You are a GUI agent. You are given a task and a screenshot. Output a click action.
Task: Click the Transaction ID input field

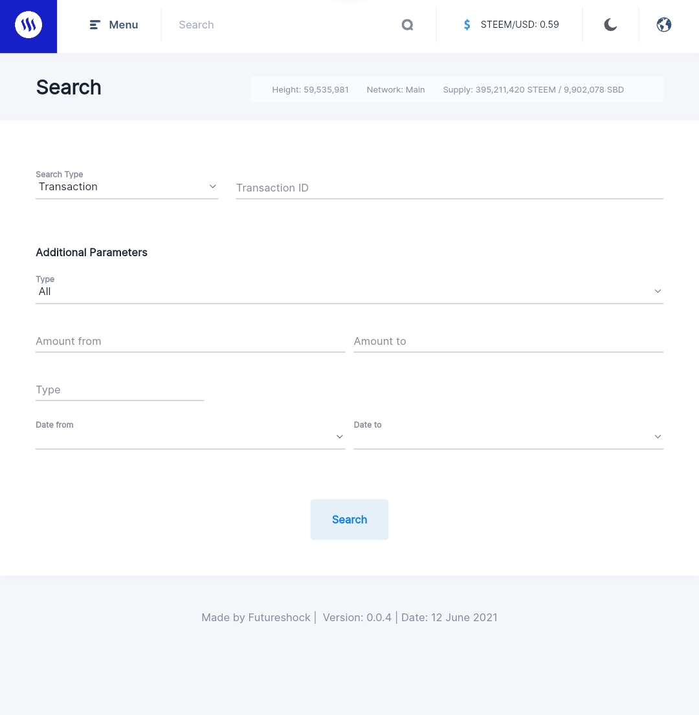449,188
